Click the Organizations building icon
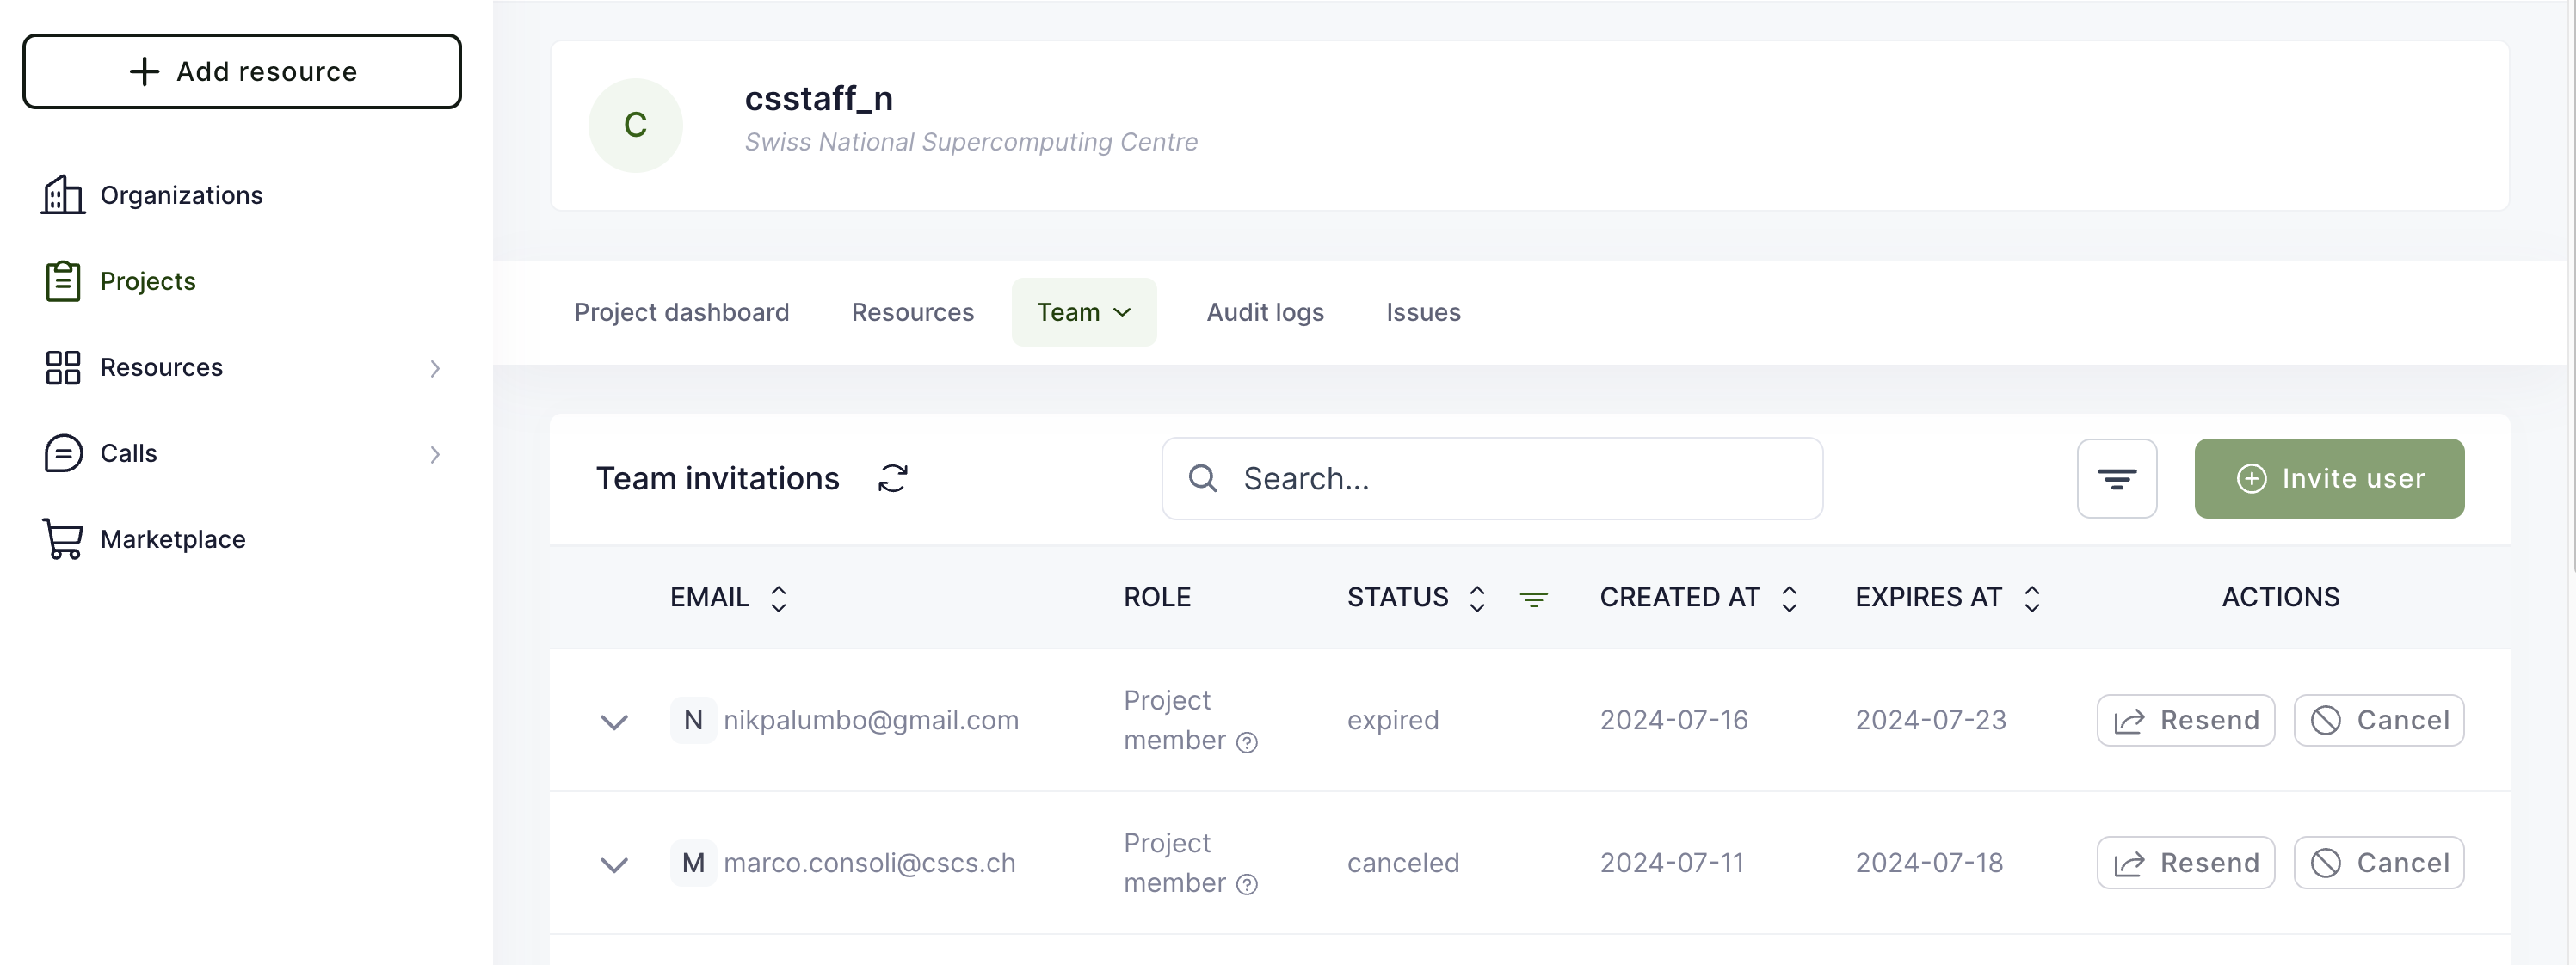The height and width of the screenshot is (965, 2576). 63,195
